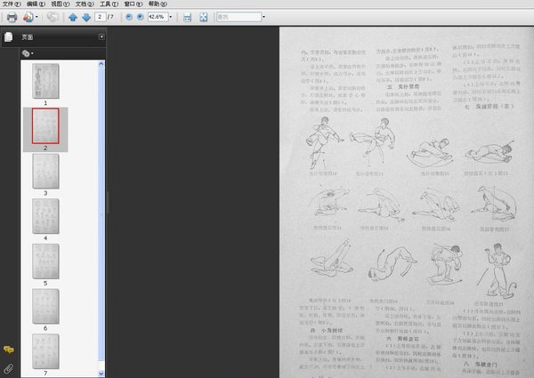534x378 pixels.
Task: Click the page number input field
Action: 100,17
